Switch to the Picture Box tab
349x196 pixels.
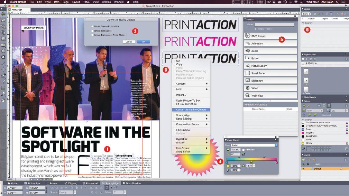pos(32,183)
